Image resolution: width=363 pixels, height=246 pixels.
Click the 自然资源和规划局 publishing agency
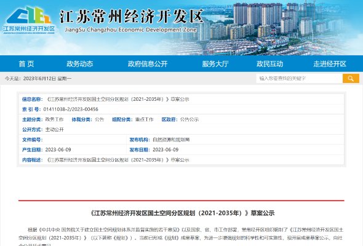(x=171, y=140)
